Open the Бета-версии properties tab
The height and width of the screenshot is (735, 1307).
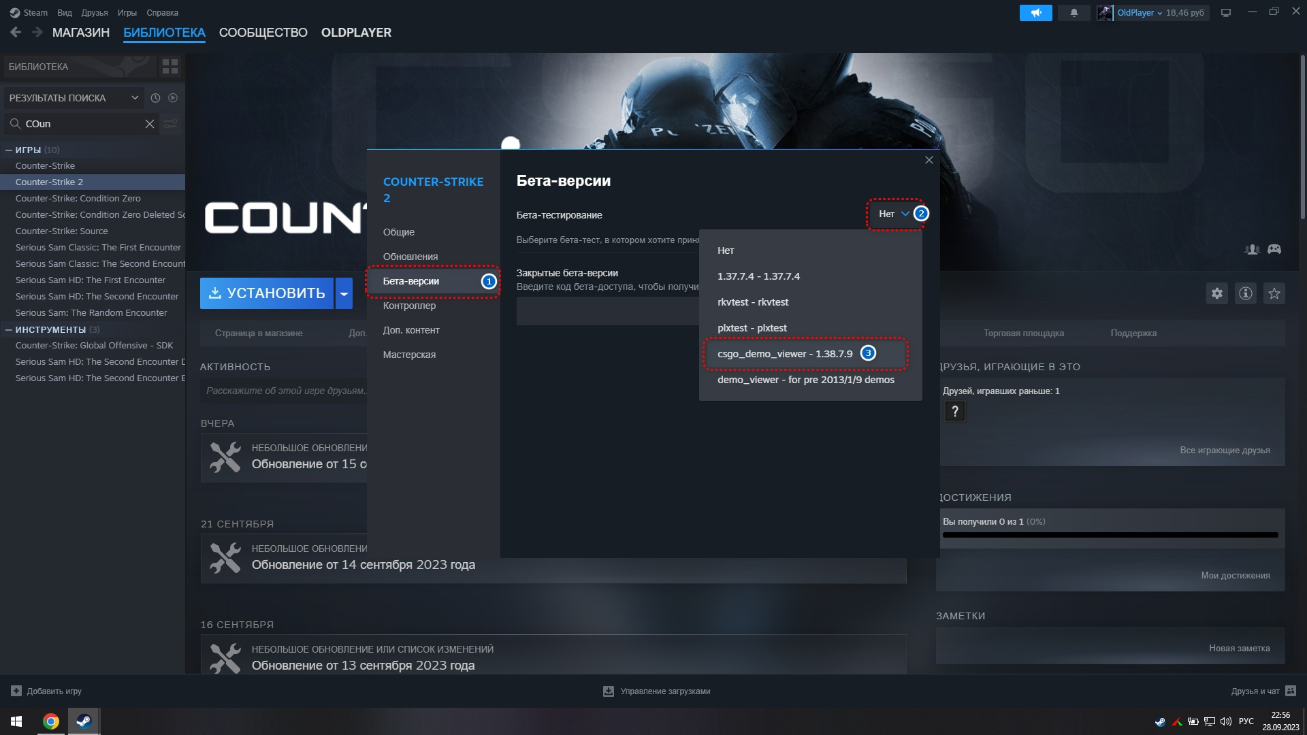pos(433,281)
